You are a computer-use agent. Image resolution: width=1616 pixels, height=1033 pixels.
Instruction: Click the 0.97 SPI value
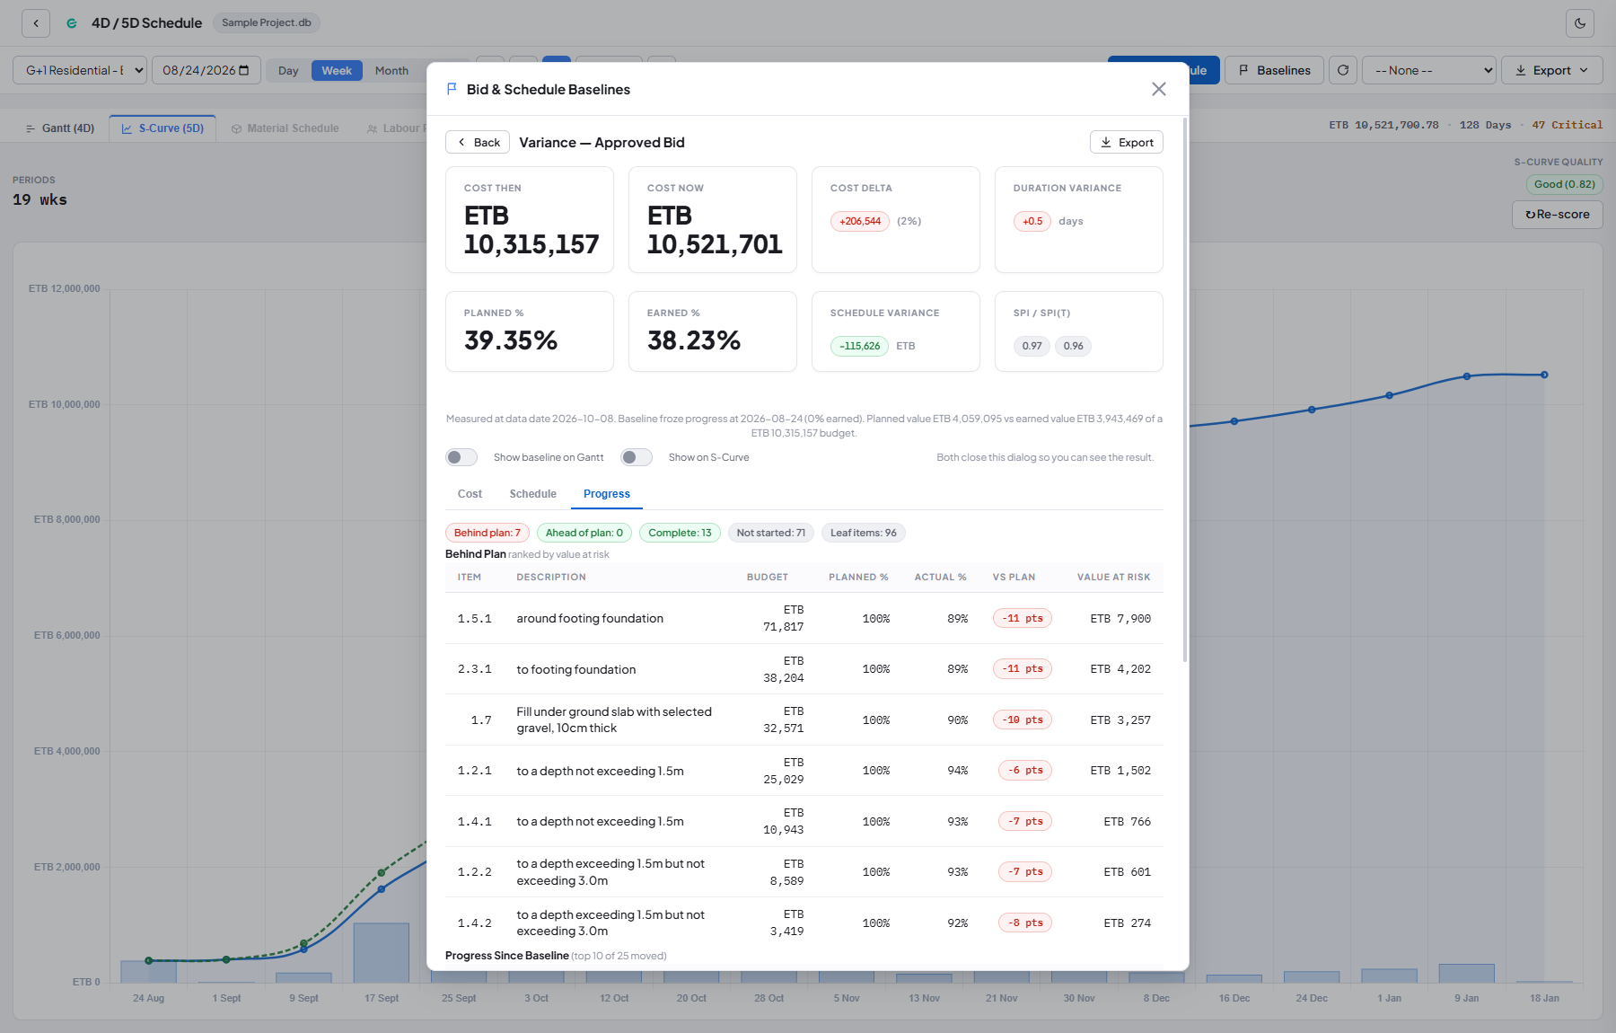[x=1032, y=346]
